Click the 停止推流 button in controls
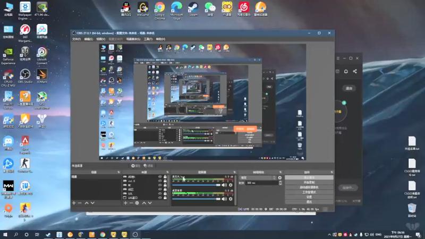The height and width of the screenshot is (239, 425). point(309,177)
